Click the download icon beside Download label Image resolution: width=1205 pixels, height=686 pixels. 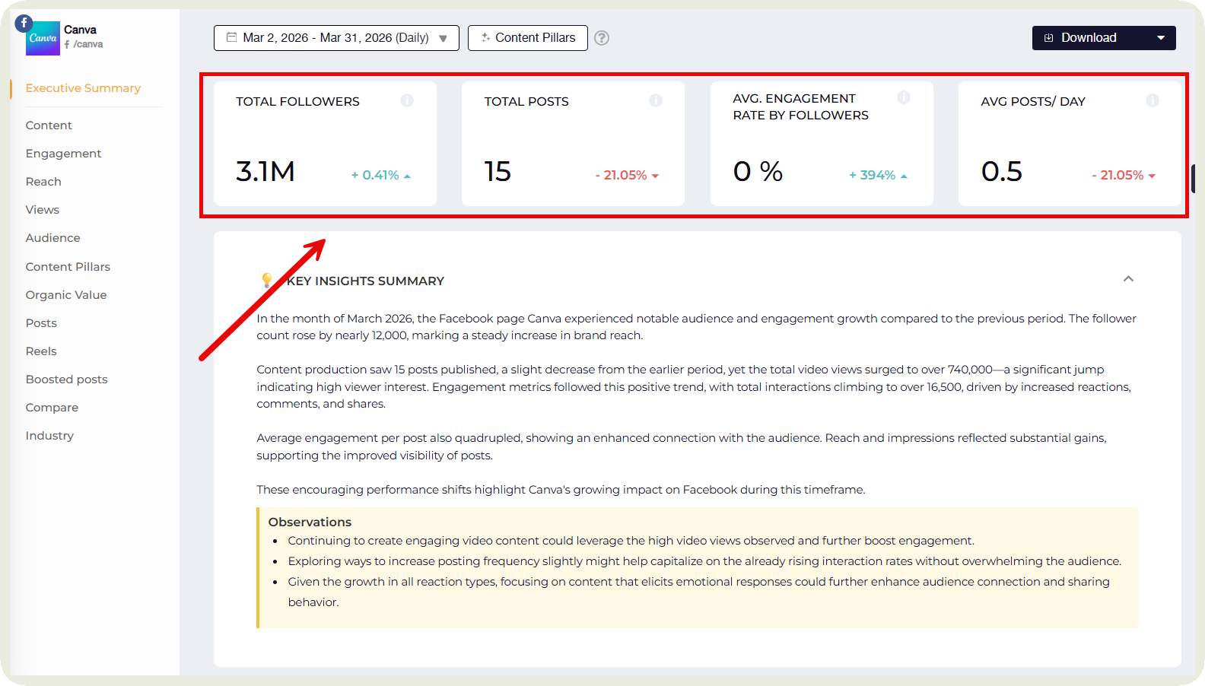click(x=1049, y=38)
